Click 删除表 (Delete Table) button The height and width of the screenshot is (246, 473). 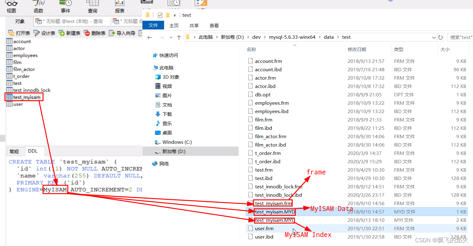click(95, 33)
